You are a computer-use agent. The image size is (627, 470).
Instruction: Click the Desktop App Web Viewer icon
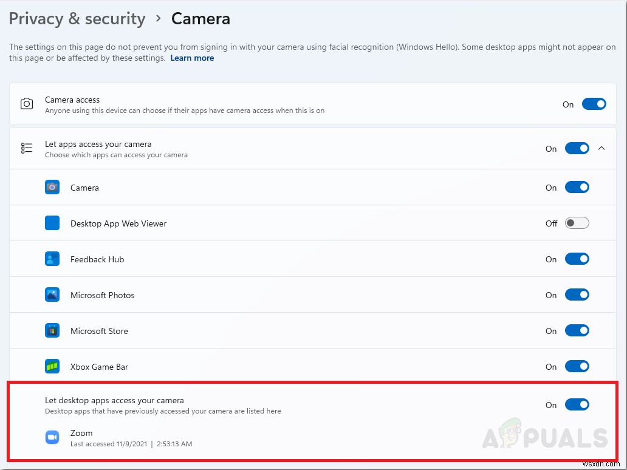pyautogui.click(x=52, y=223)
